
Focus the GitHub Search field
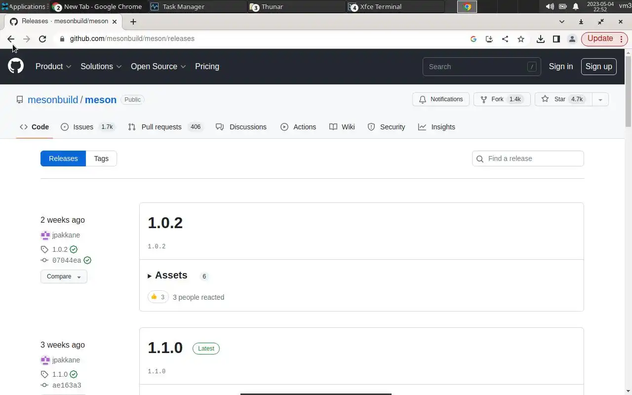pyautogui.click(x=481, y=67)
